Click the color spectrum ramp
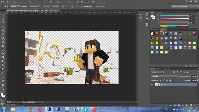The height and width of the screenshot is (112, 199). (x=174, y=26)
